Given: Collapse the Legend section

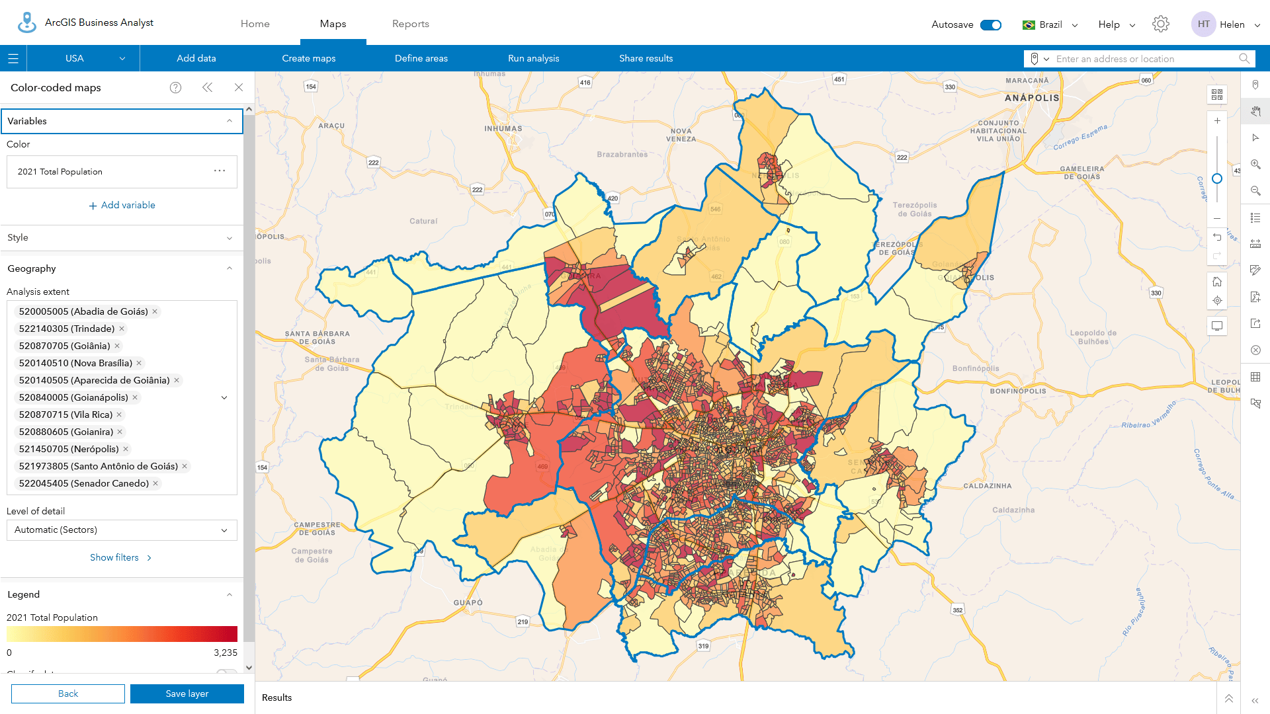Looking at the screenshot, I should coord(230,594).
